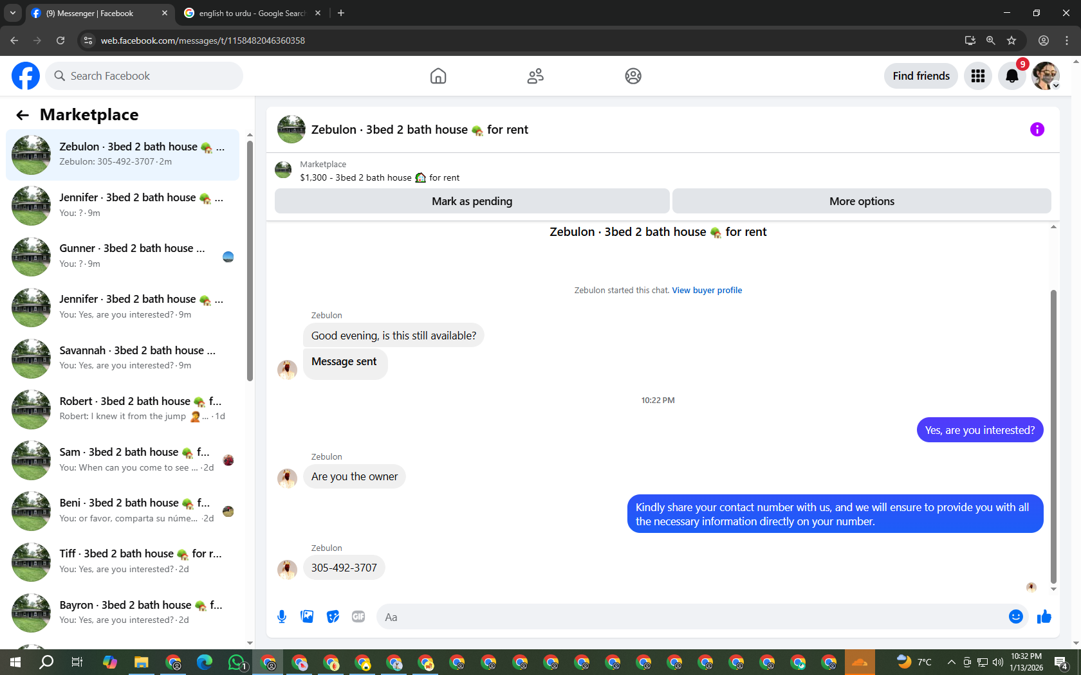Click Mark as pending button

click(x=472, y=201)
